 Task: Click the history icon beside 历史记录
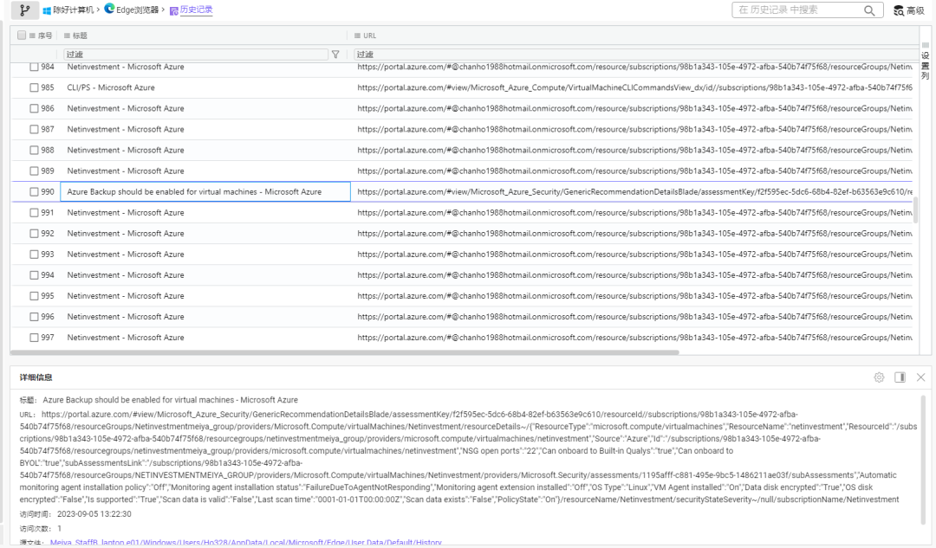(173, 10)
